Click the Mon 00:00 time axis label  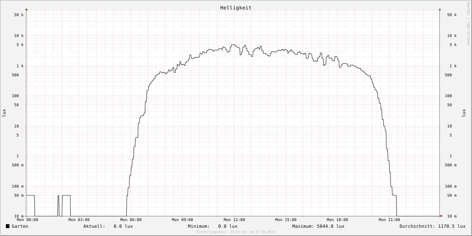[28, 220]
